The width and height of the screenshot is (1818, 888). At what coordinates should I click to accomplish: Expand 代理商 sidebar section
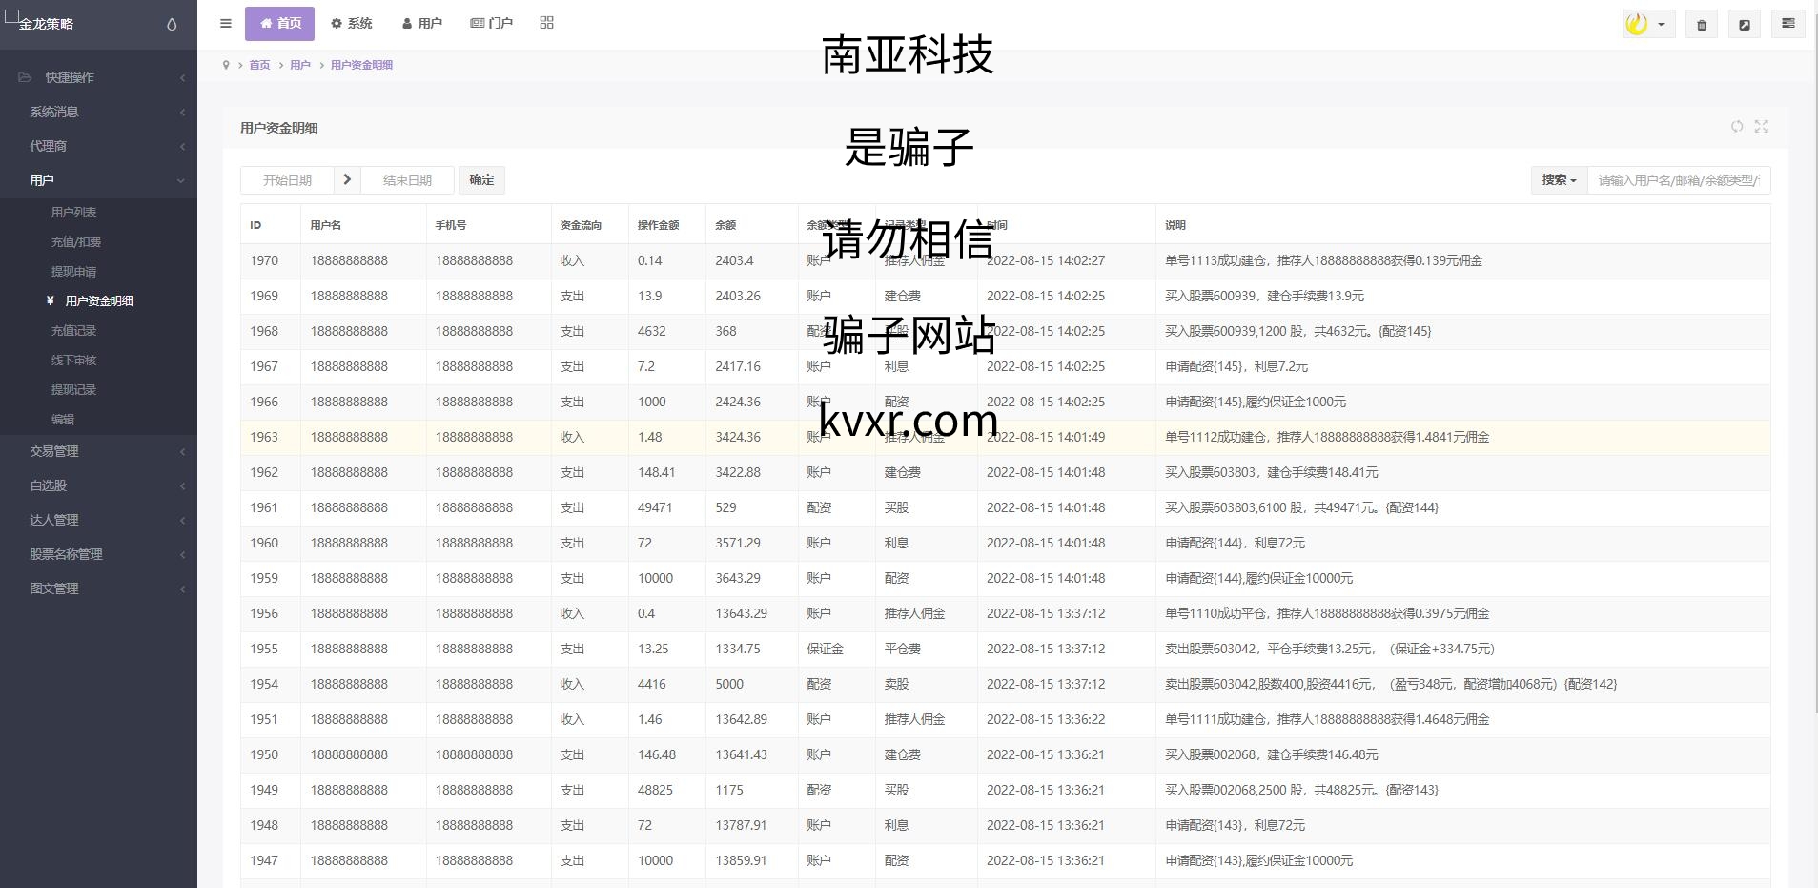point(98,146)
